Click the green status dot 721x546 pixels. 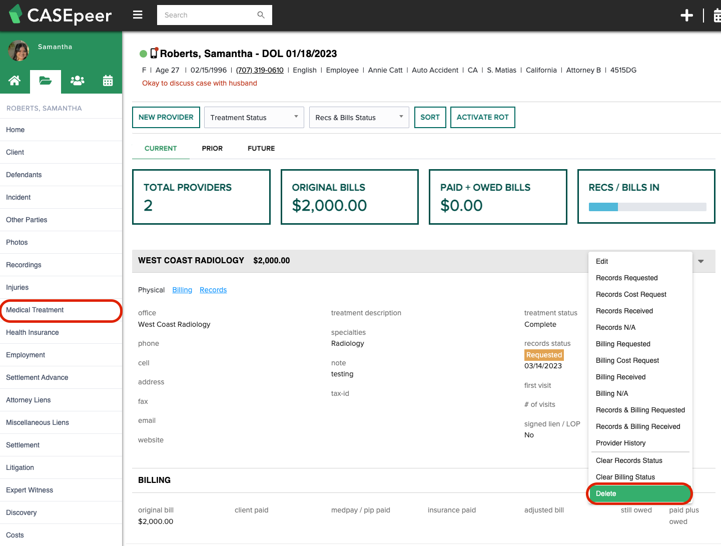tap(143, 54)
